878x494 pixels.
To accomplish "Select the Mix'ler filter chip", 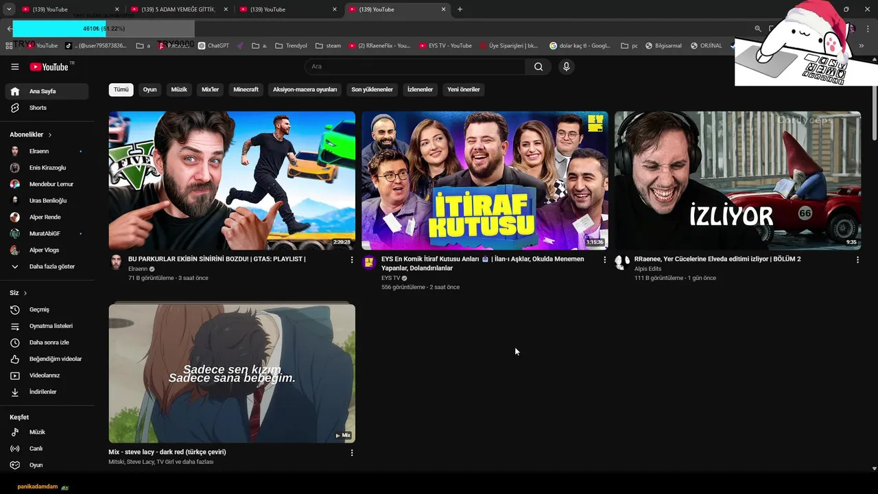I will [210, 89].
